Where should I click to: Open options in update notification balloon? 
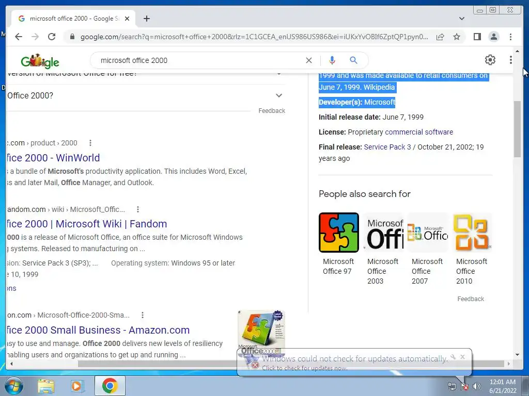pos(453,357)
